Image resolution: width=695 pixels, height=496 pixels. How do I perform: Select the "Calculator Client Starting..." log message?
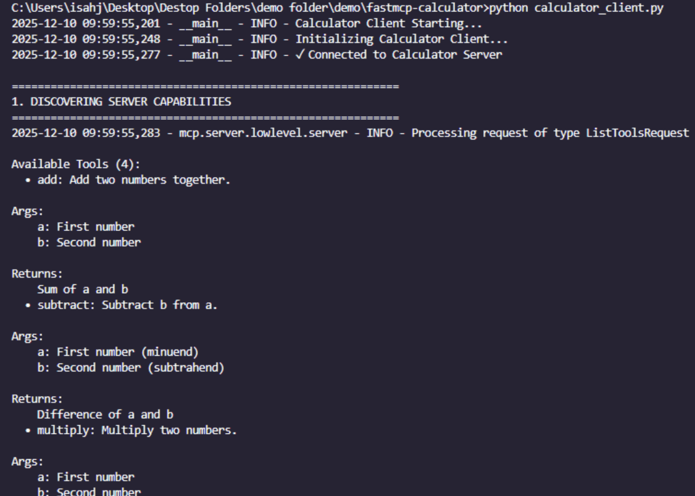388,24
